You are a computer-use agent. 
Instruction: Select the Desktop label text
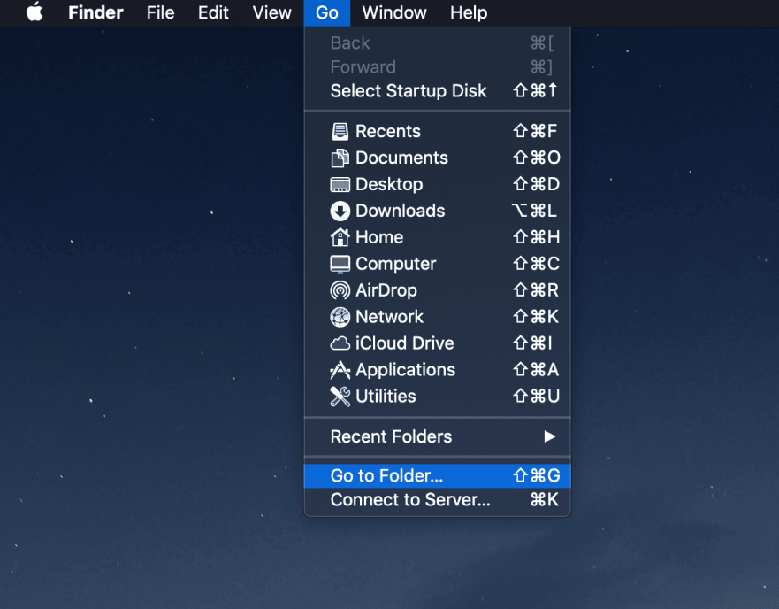(x=389, y=185)
